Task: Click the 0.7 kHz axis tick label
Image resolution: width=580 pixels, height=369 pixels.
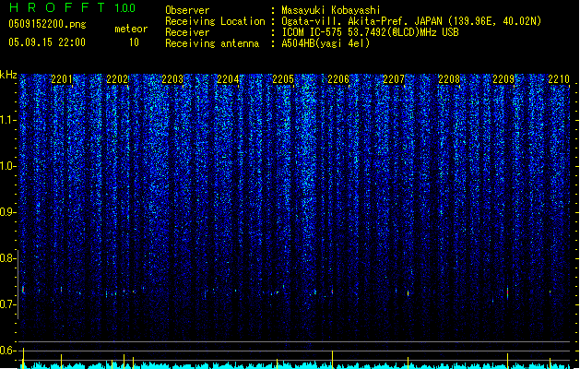Action: tap(7, 304)
